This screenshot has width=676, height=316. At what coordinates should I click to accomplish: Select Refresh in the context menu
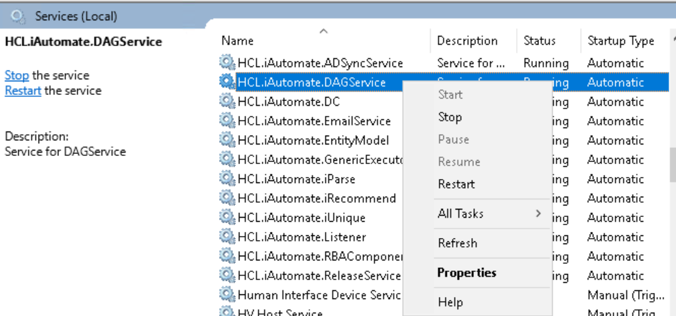coord(477,243)
